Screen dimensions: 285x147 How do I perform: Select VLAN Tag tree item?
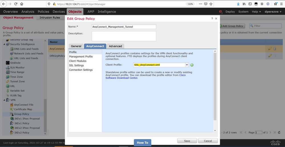click(16, 95)
